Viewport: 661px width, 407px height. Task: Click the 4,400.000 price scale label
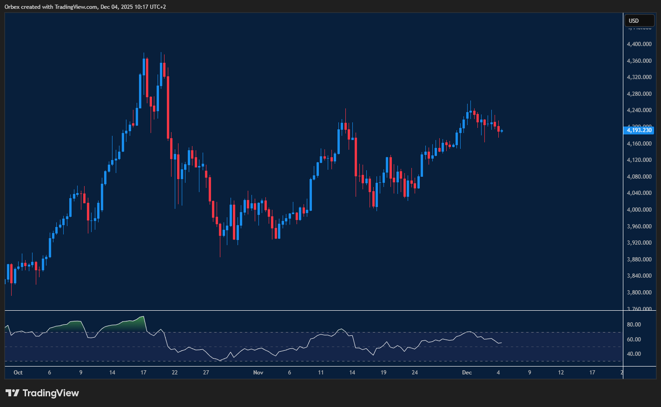(x=639, y=44)
